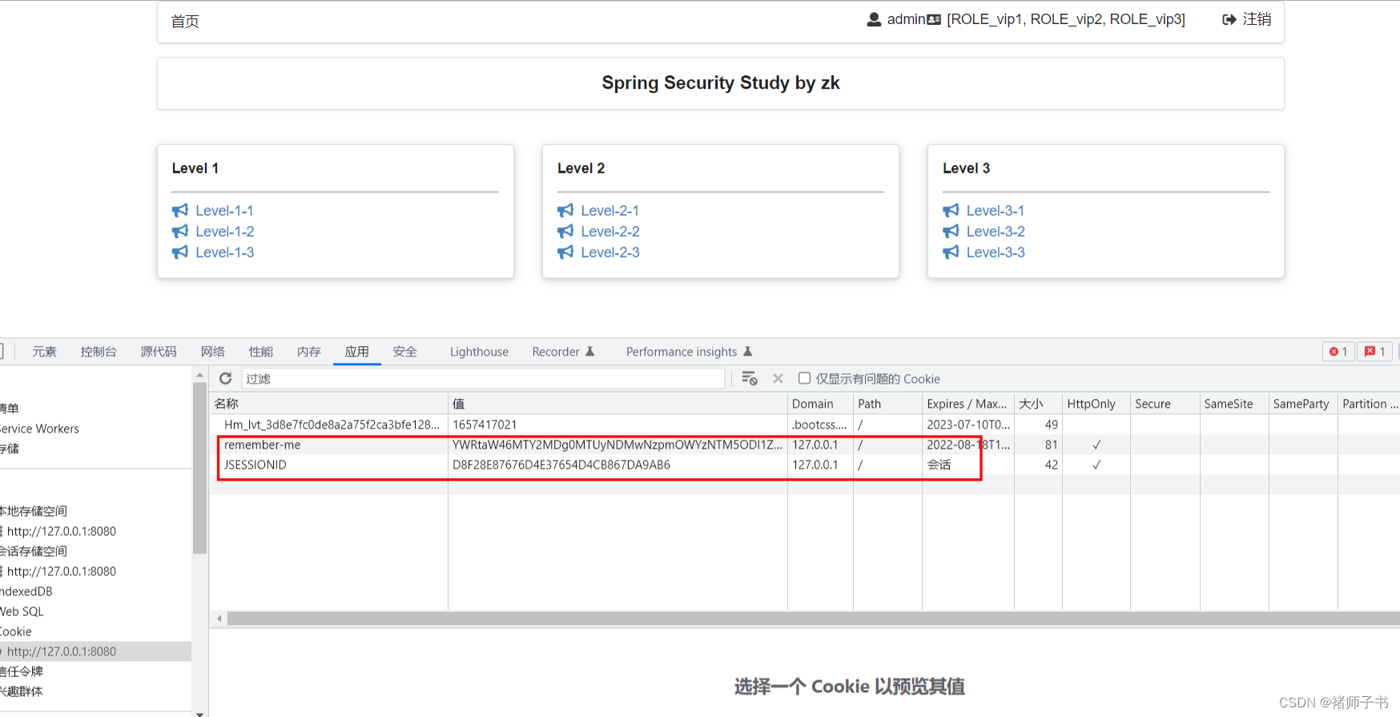Open the Level-2-1 link

pyautogui.click(x=610, y=211)
